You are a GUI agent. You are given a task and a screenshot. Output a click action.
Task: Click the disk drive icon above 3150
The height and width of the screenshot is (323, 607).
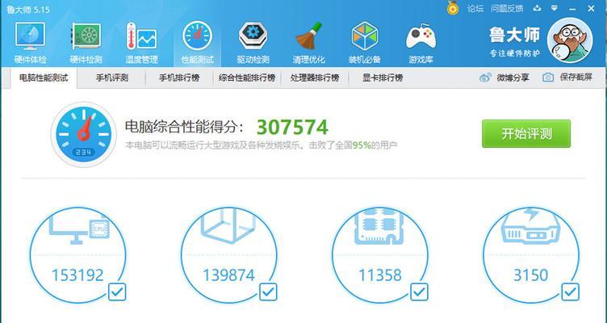(x=531, y=227)
